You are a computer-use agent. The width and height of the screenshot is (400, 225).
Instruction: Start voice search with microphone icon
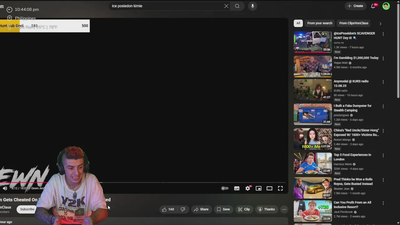point(252,6)
